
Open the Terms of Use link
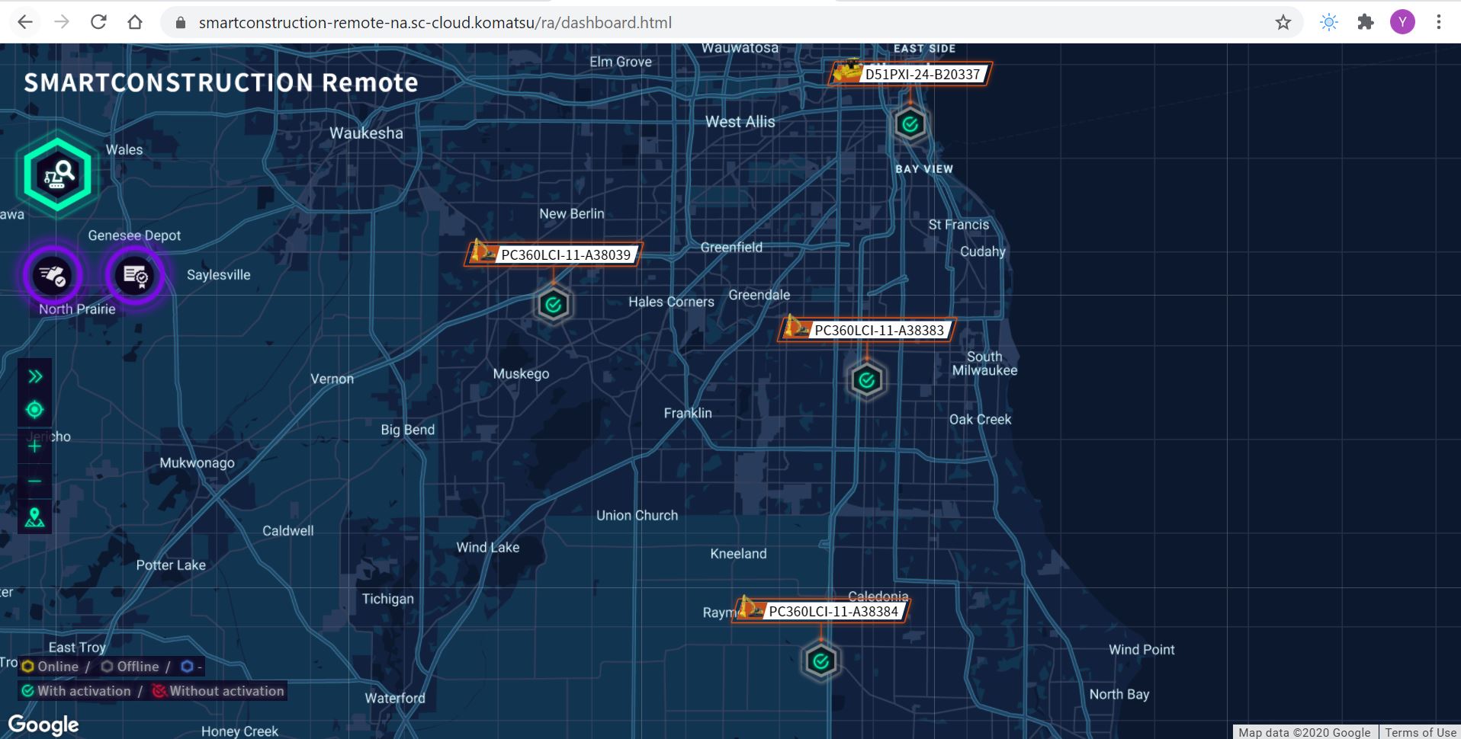[x=1421, y=732]
